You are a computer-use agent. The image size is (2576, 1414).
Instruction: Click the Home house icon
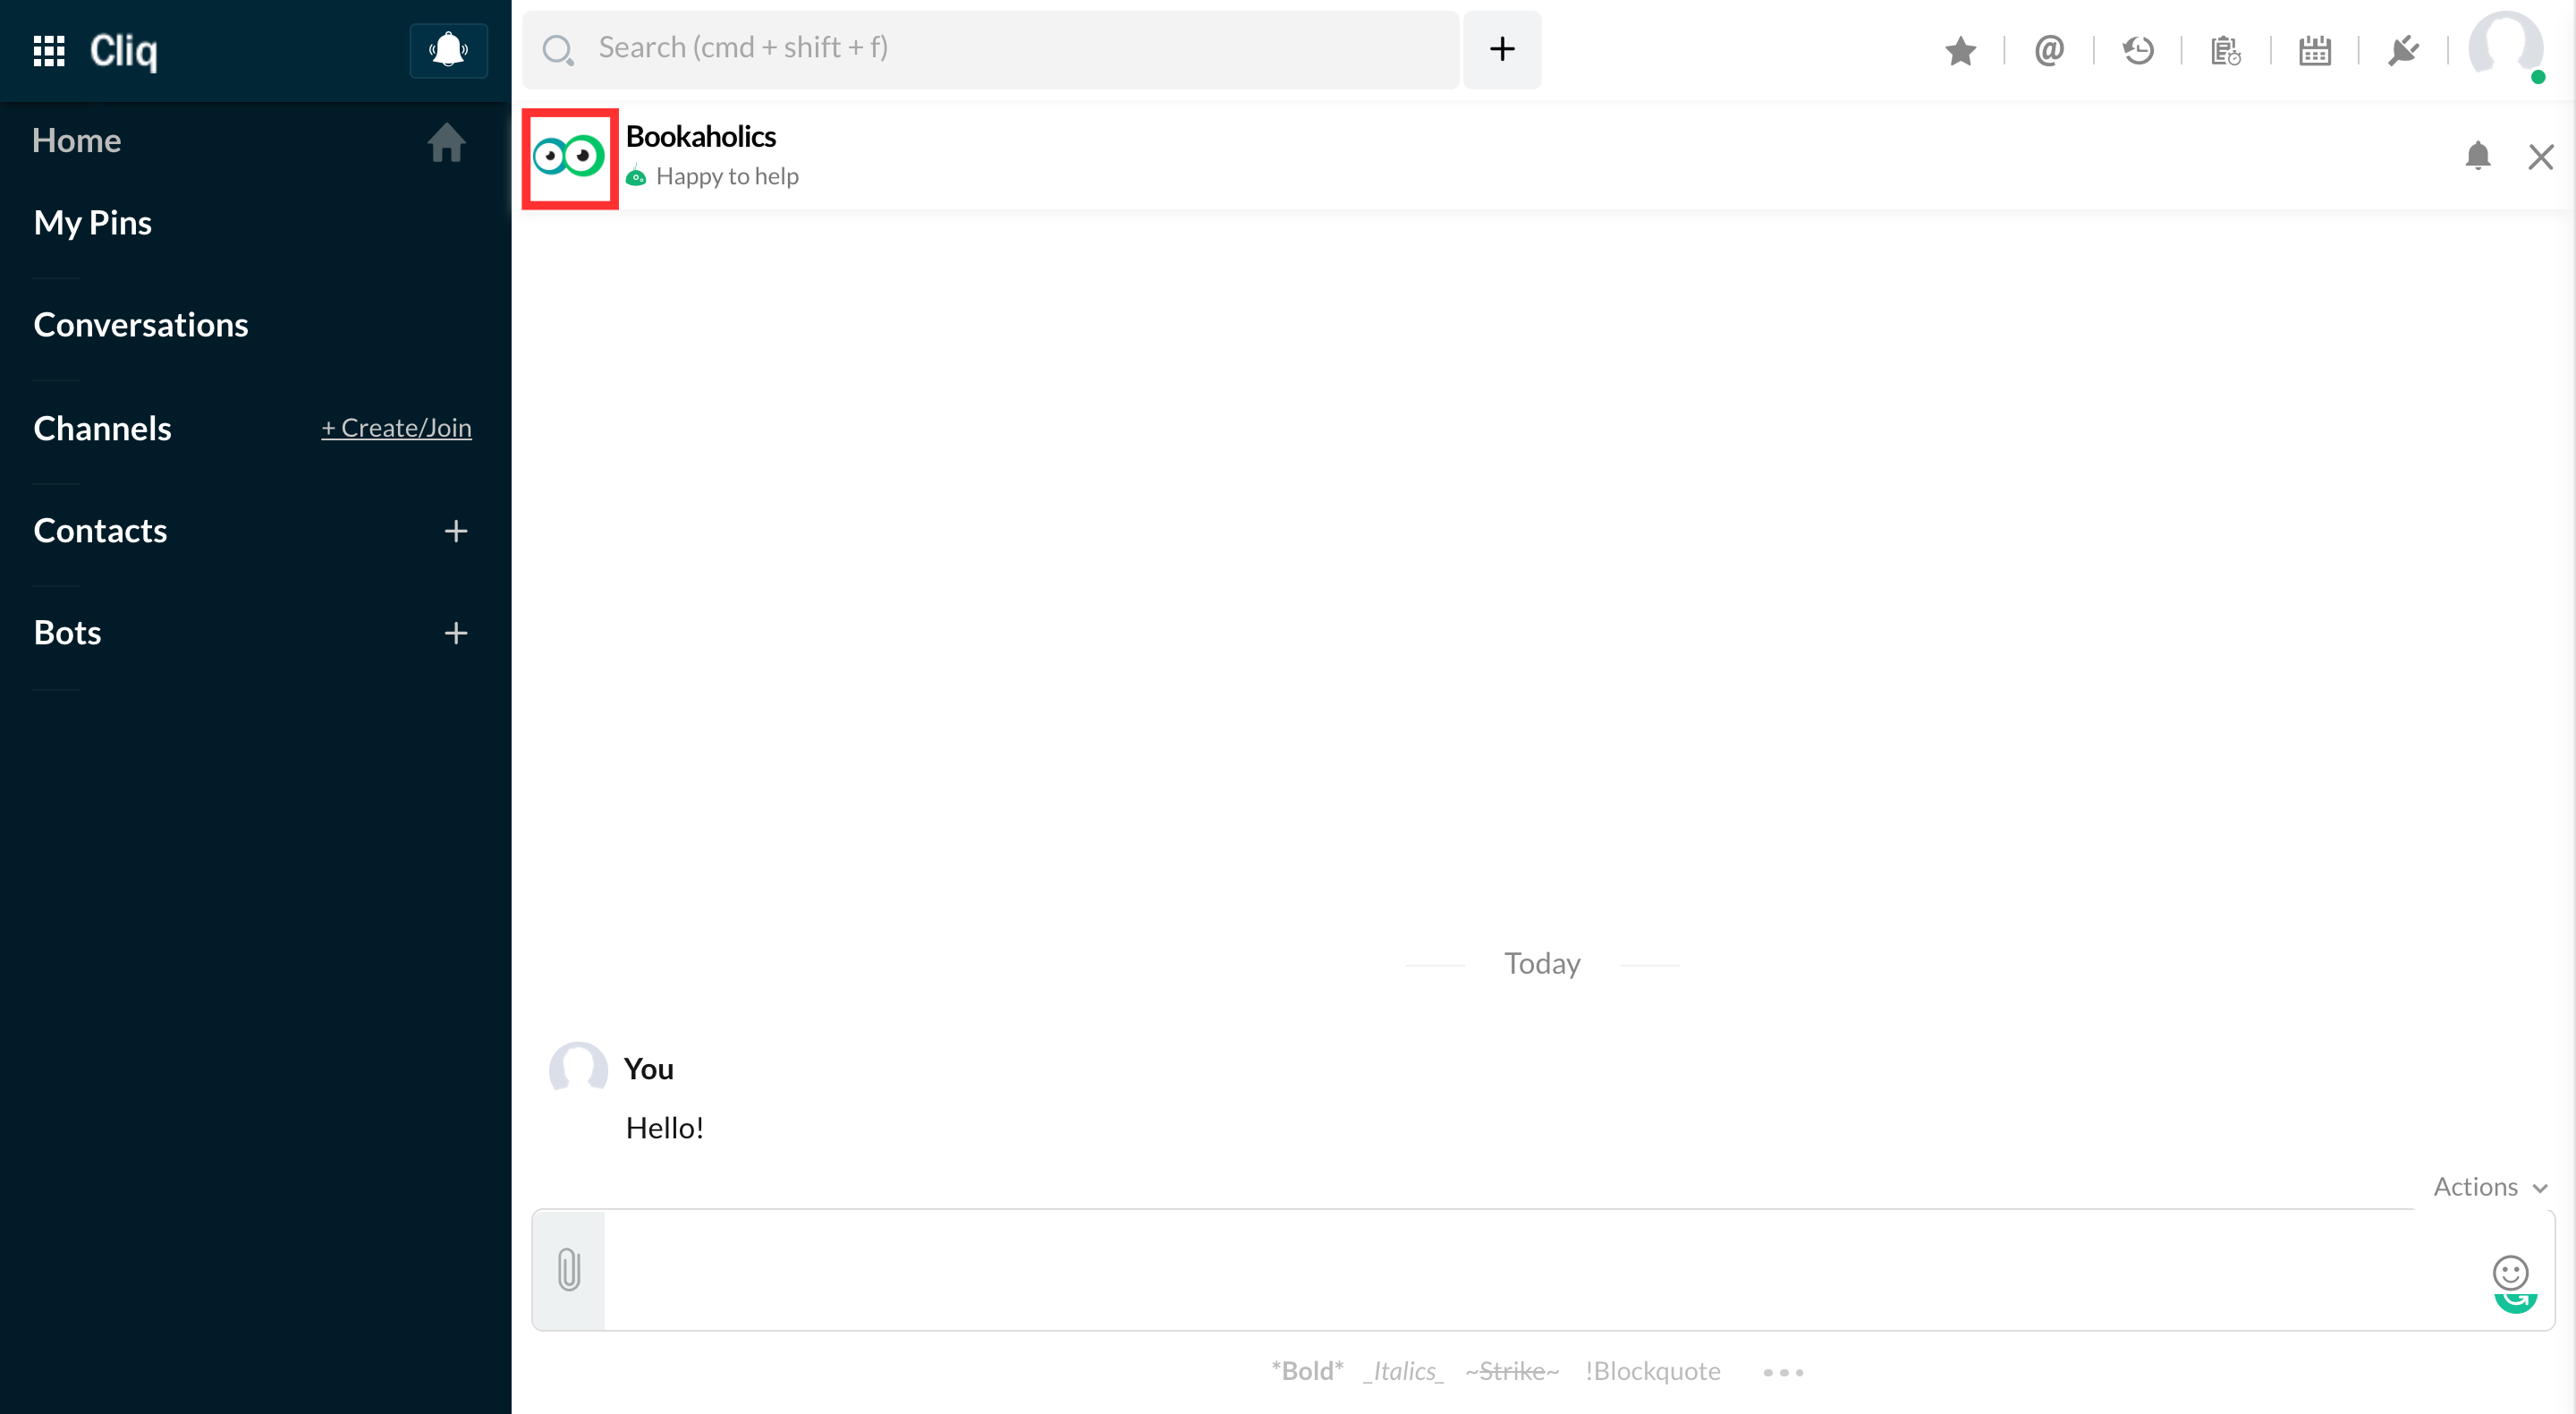coord(446,142)
